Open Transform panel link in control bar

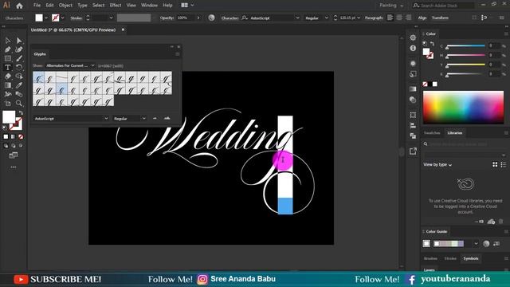(440, 18)
